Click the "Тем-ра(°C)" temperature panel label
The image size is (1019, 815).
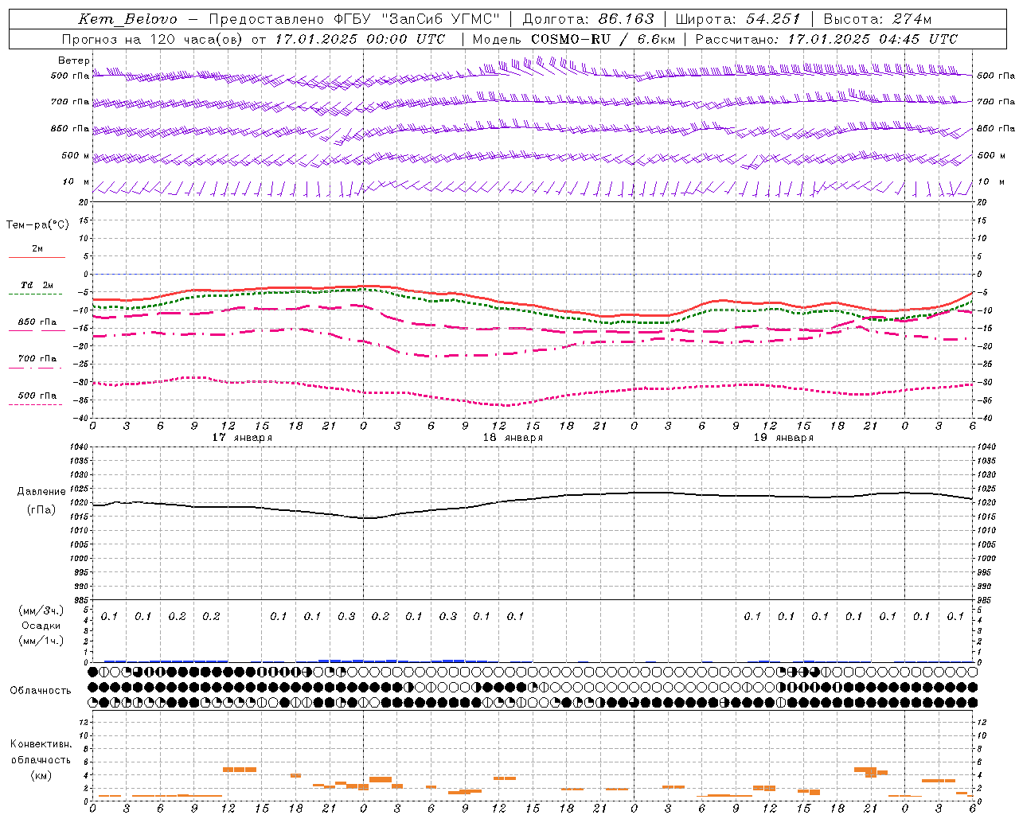coord(37,225)
